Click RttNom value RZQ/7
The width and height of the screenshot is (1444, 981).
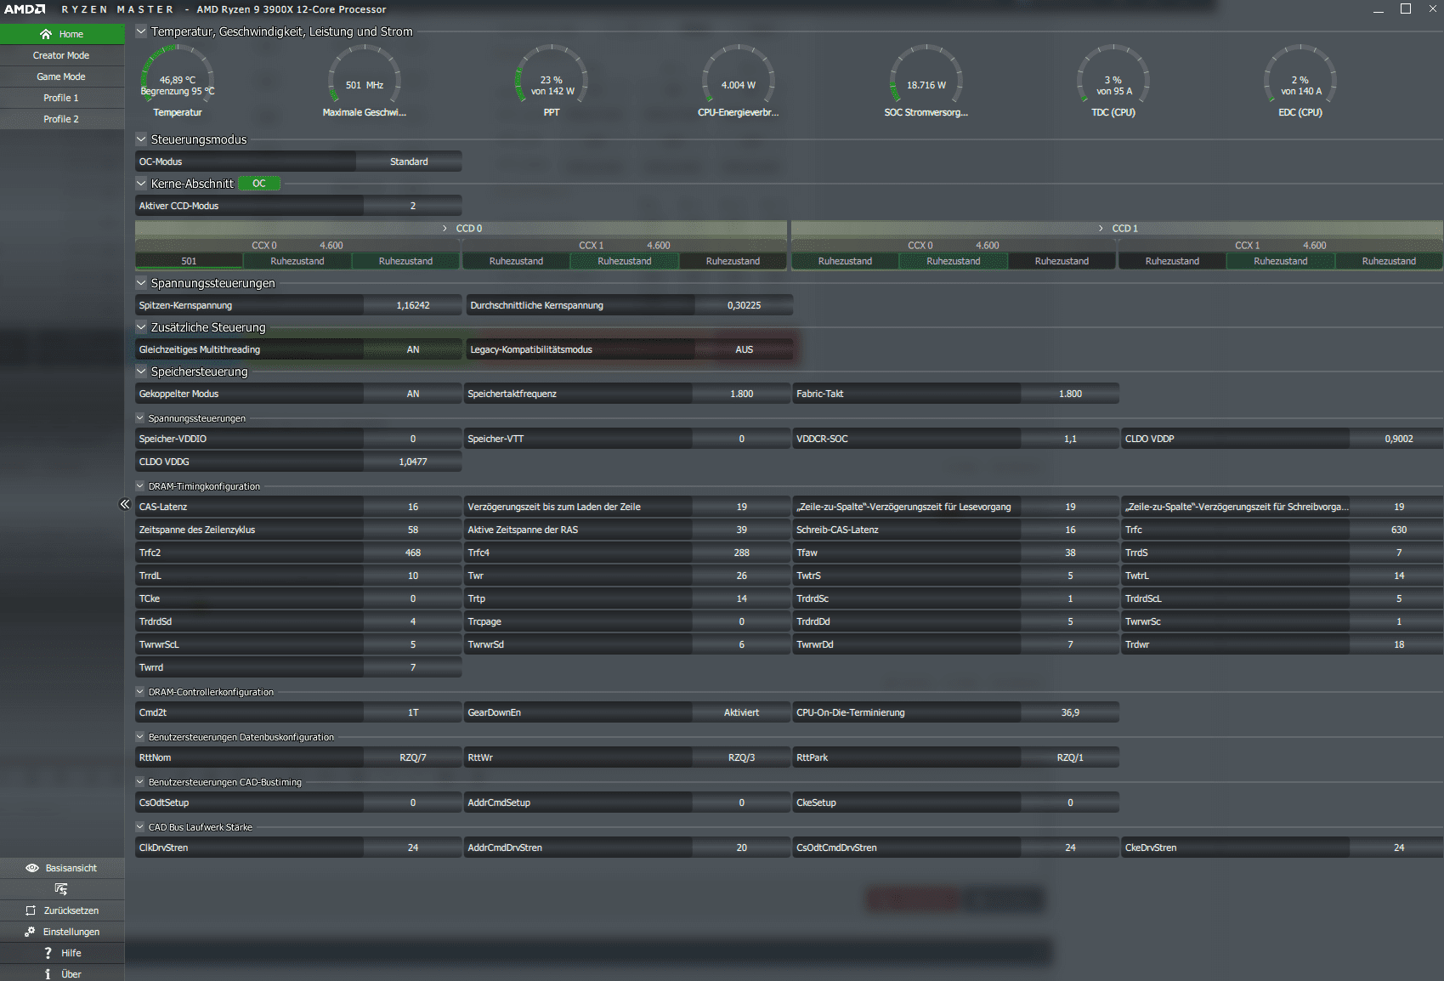pos(413,757)
